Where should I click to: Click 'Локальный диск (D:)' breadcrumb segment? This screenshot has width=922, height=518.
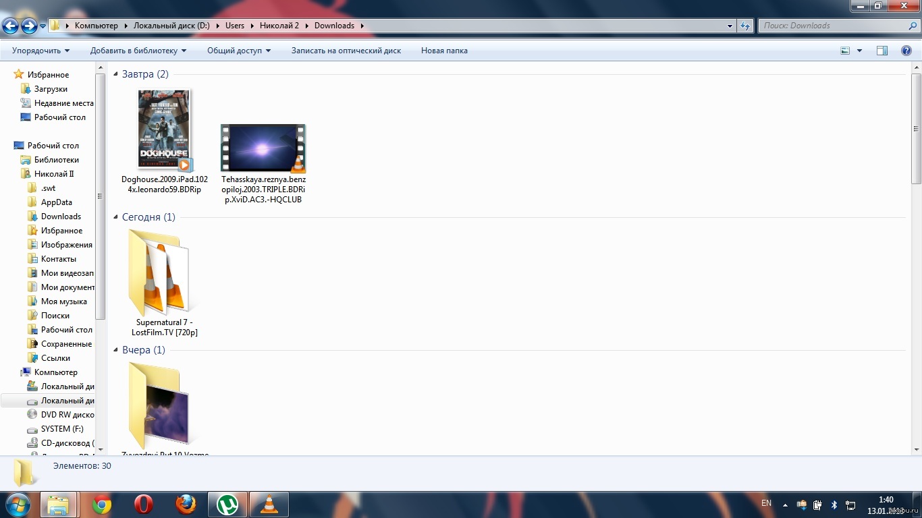pos(172,26)
